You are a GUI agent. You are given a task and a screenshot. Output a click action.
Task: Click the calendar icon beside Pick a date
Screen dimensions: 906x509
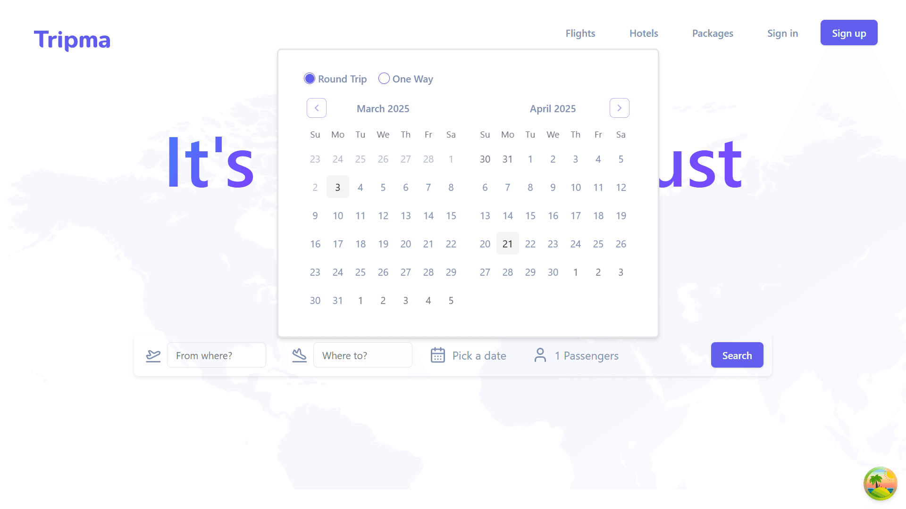[x=437, y=355]
